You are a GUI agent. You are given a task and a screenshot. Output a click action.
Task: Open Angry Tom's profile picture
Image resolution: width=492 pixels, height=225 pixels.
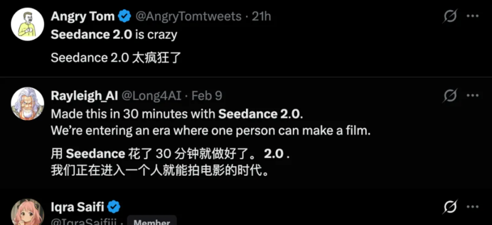[27, 25]
